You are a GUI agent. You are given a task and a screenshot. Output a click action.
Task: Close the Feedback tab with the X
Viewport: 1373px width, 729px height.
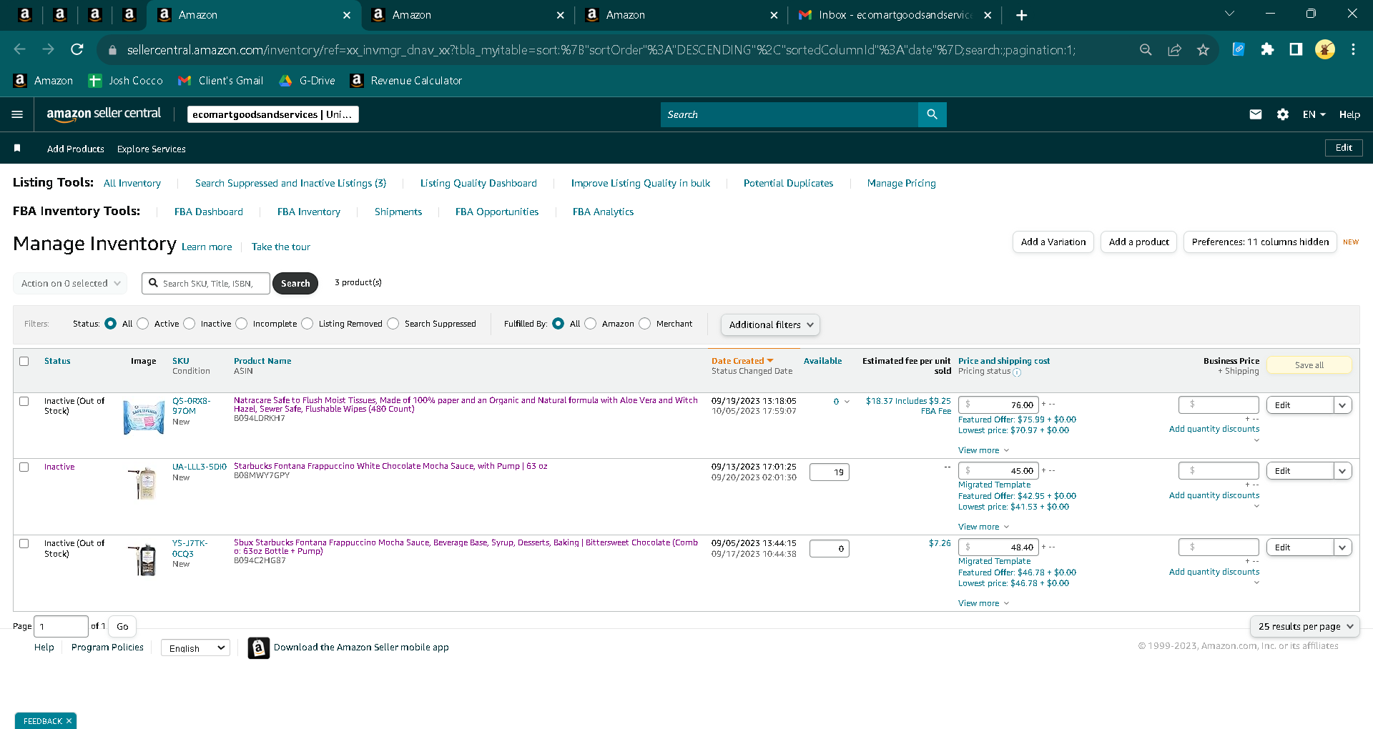click(x=69, y=721)
